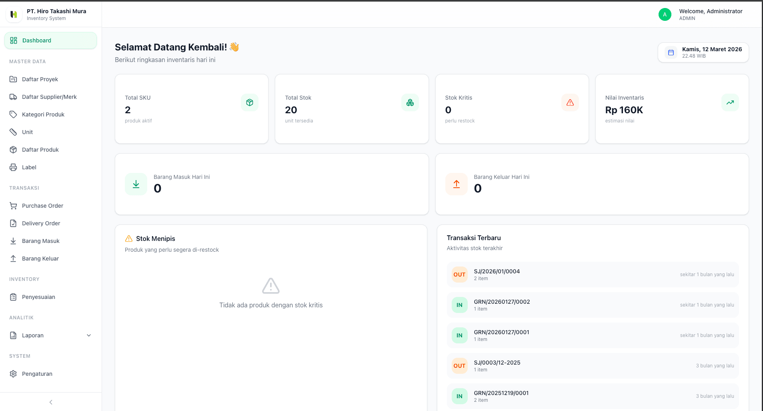Viewport: 763px width, 411px height.
Task: Click the calendar icon beside the date
Action: (671, 52)
